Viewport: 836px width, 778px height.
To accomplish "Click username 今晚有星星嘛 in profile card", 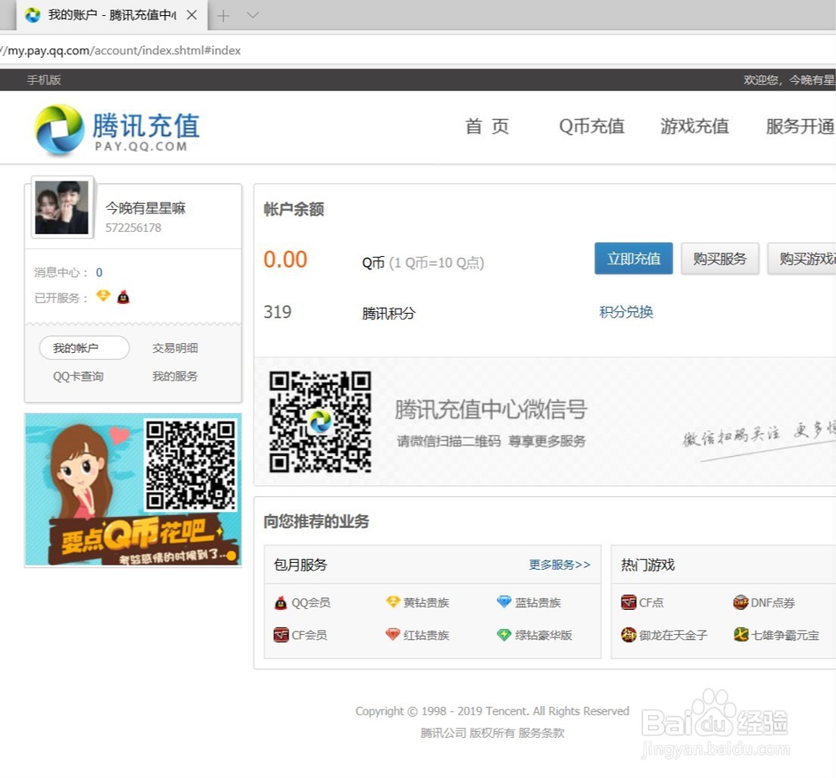I will pos(145,208).
